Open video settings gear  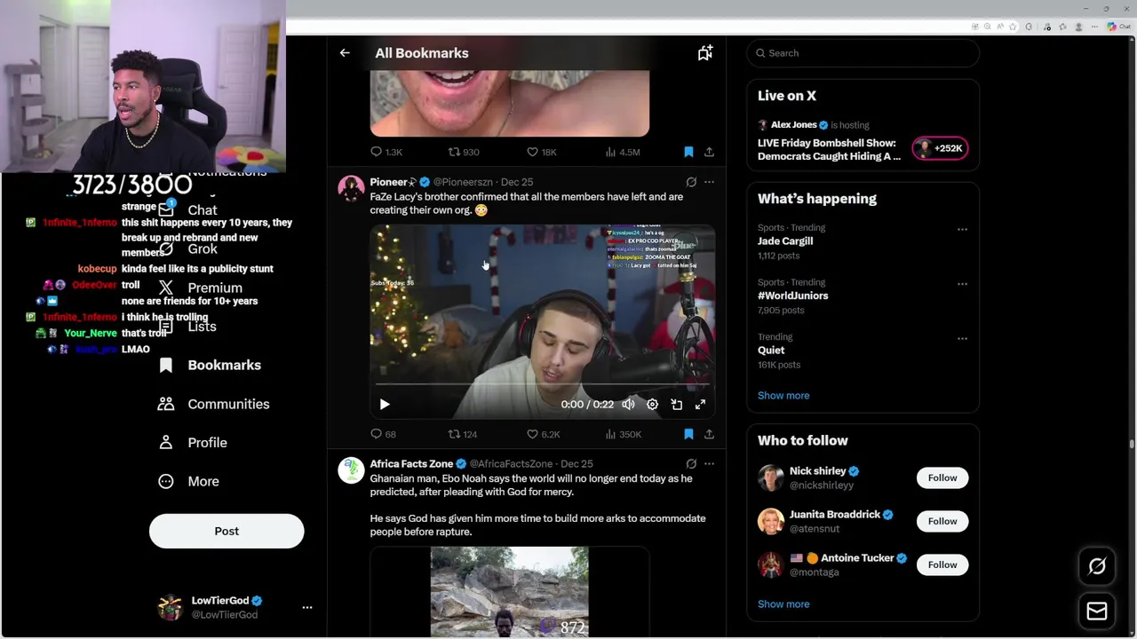point(652,404)
